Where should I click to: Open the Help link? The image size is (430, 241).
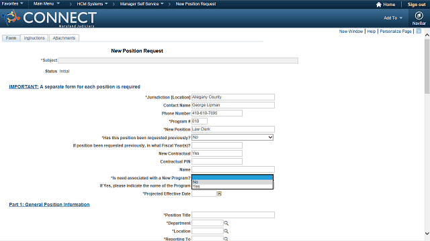[372, 31]
